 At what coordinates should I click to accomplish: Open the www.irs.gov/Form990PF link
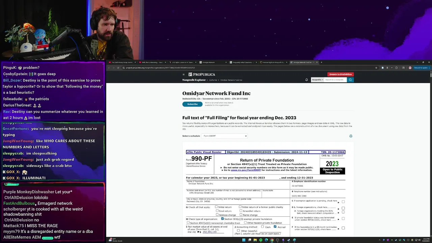(246, 170)
